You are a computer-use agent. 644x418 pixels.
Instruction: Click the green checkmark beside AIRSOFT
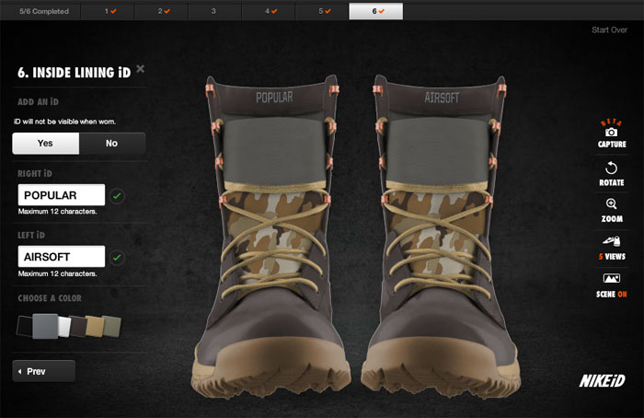tap(118, 257)
